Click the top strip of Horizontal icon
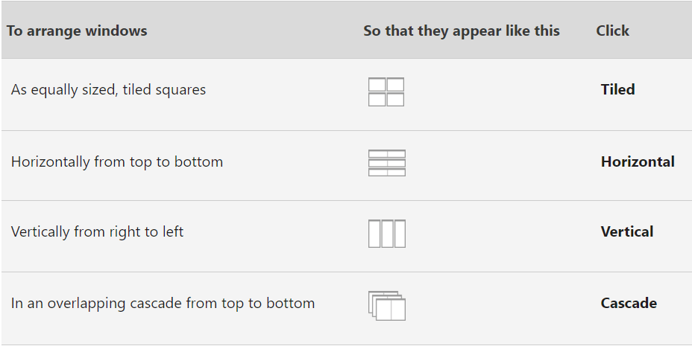692x346 pixels. point(386,153)
